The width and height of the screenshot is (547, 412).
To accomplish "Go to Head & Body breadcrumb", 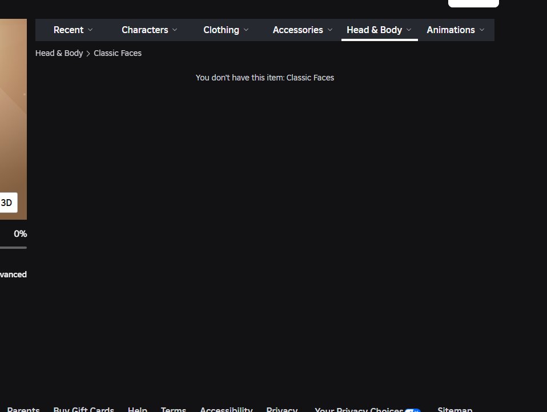I will pos(59,53).
